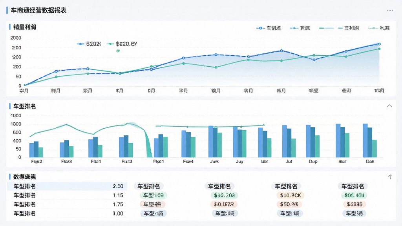Click the 车型排名 column header above $10.9CK

click(x=286, y=186)
